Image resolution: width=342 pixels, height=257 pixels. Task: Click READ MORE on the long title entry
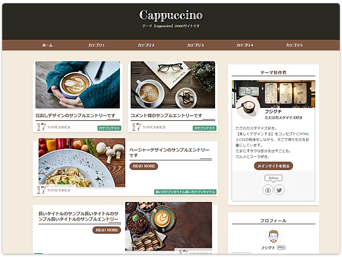pos(107,230)
